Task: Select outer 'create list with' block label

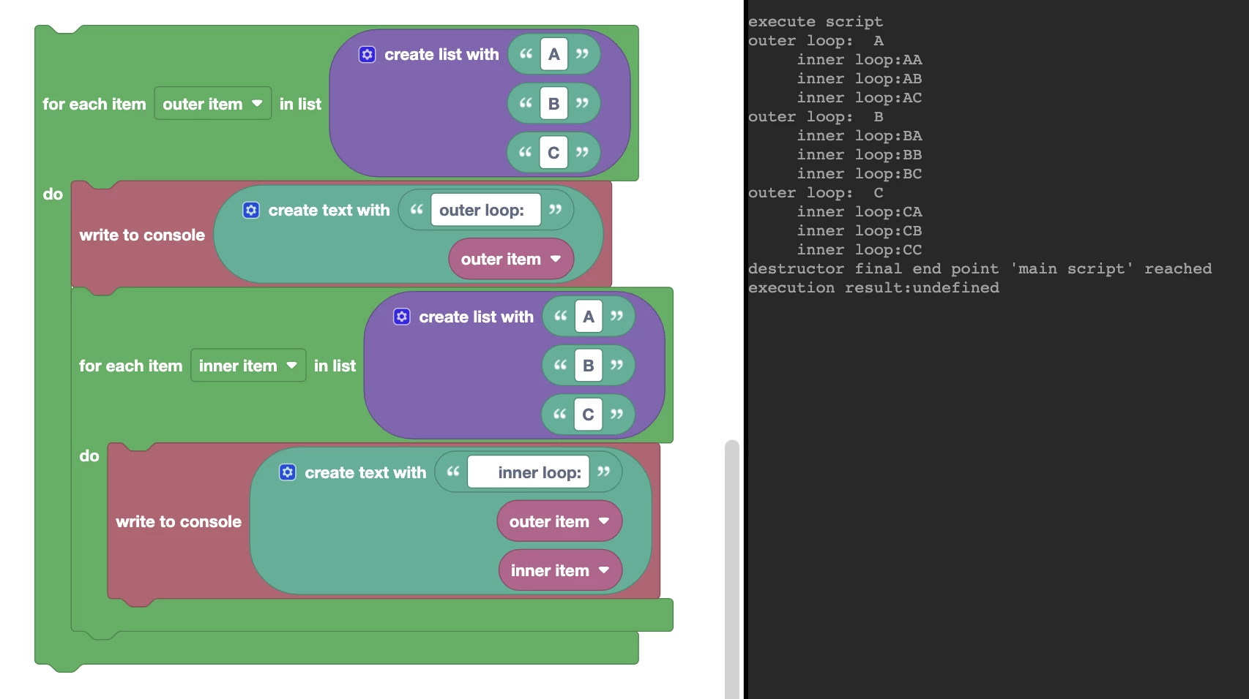Action: [x=441, y=55]
